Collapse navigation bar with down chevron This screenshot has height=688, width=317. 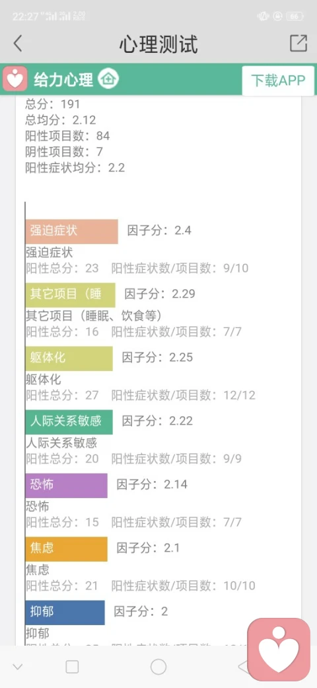(x=18, y=667)
